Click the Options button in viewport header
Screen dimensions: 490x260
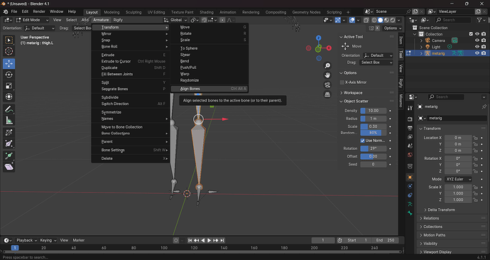click(x=393, y=28)
